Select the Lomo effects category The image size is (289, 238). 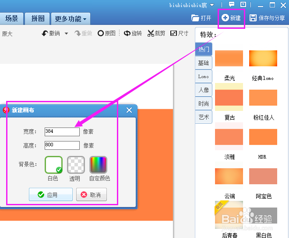point(204,76)
